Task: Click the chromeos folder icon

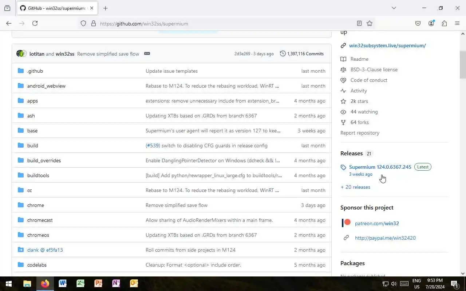Action: tap(21, 235)
